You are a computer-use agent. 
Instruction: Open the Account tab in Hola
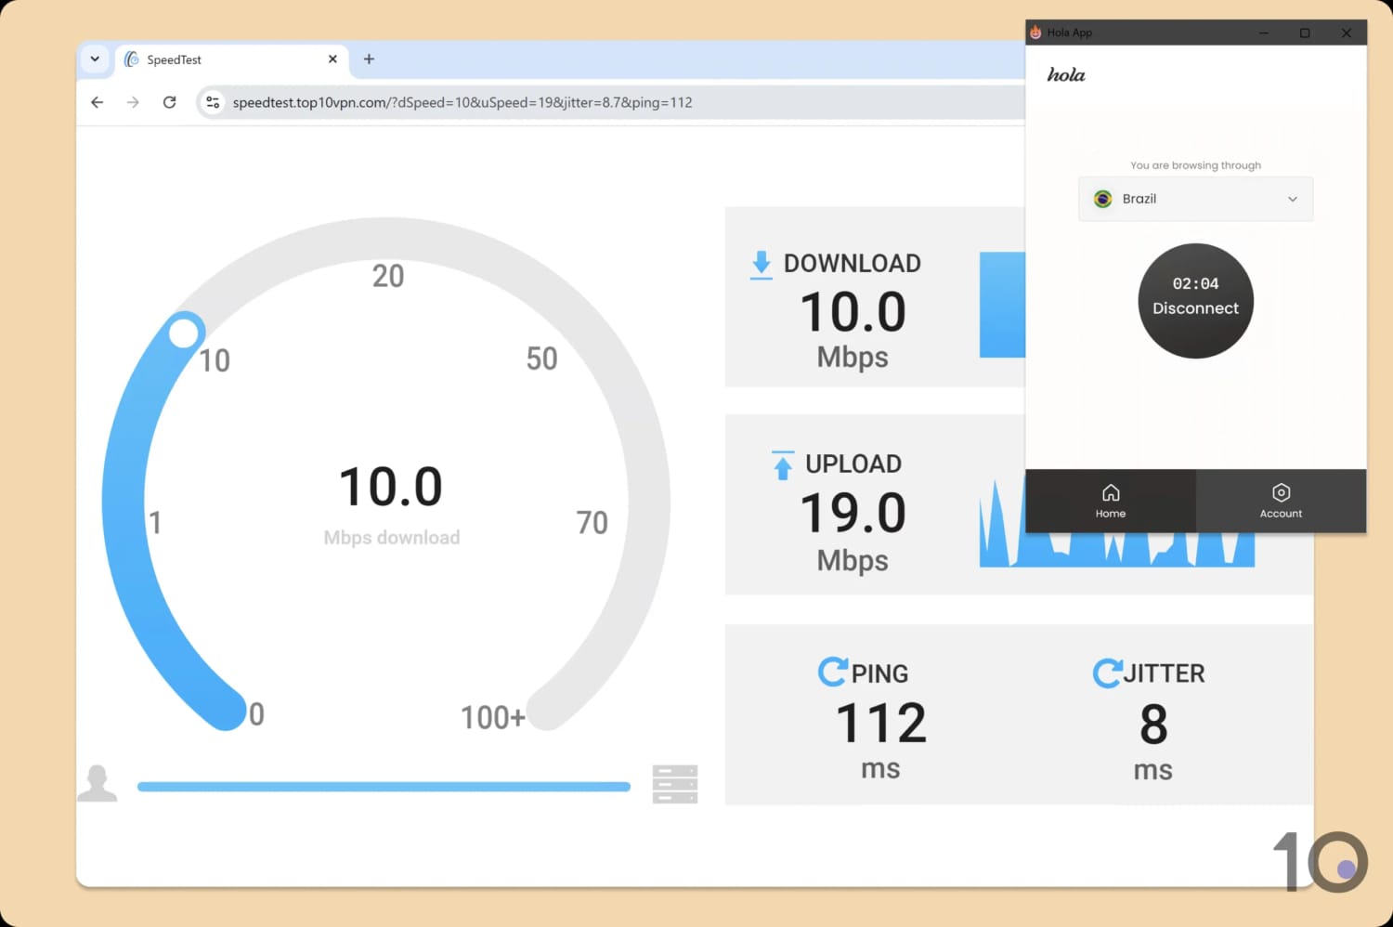1281,501
